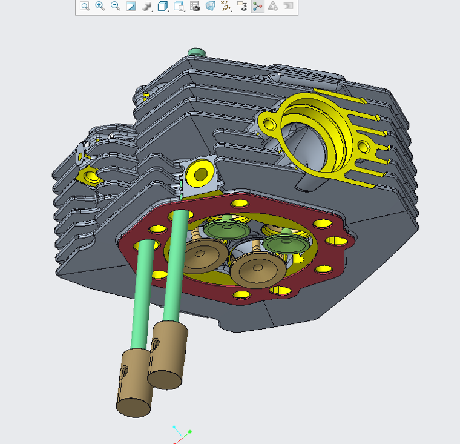Activate the Zoom In tool
The image size is (460, 444).
pos(100,6)
